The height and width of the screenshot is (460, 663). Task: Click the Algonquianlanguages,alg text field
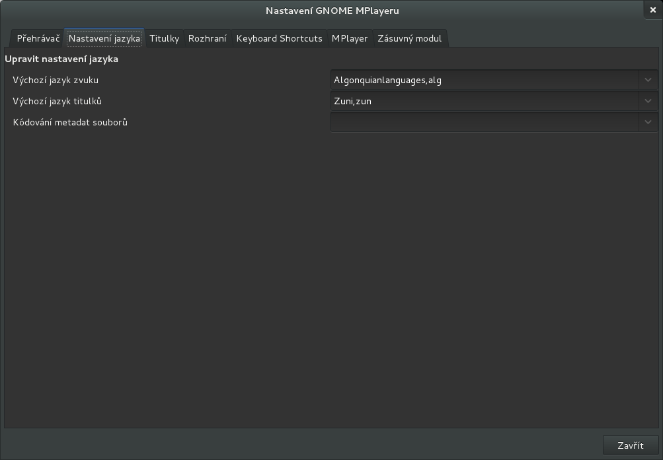click(x=485, y=80)
